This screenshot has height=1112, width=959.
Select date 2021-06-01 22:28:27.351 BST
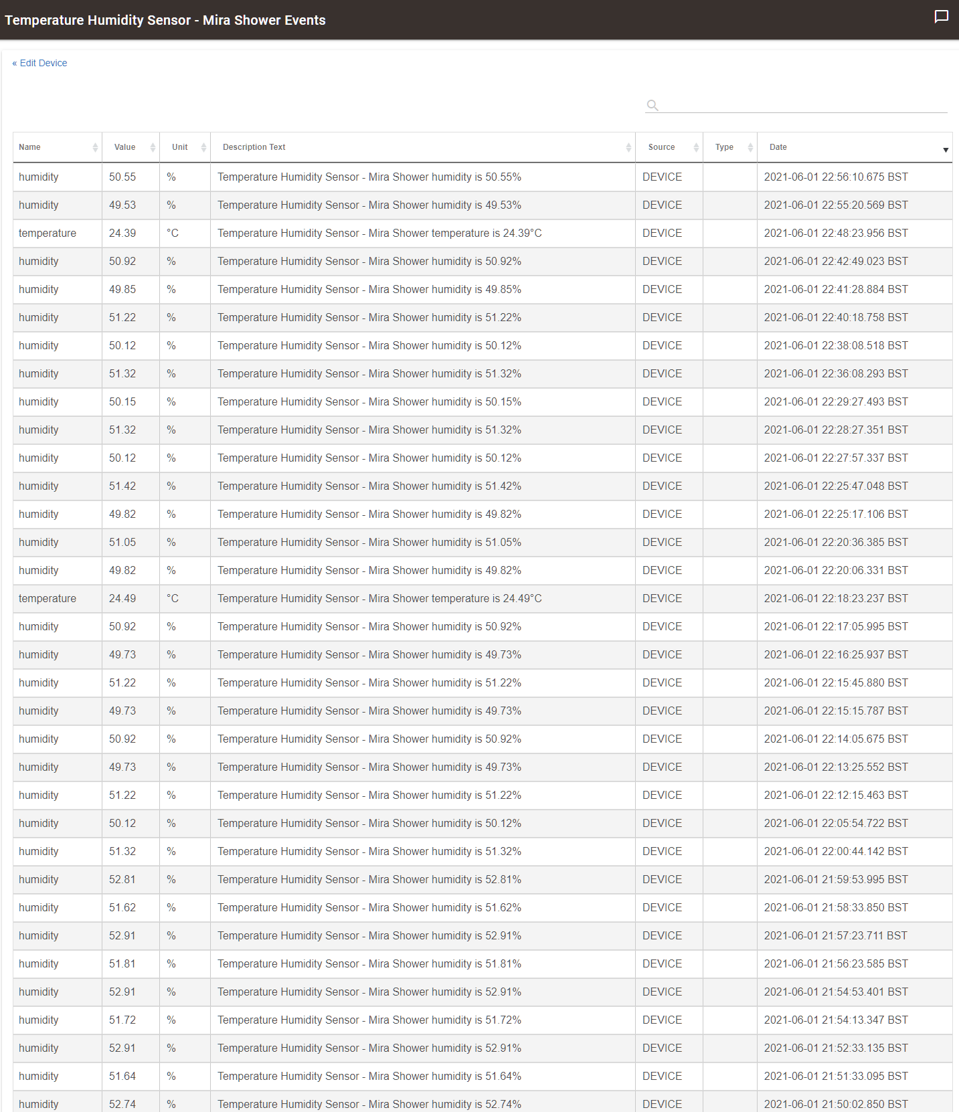pos(836,430)
